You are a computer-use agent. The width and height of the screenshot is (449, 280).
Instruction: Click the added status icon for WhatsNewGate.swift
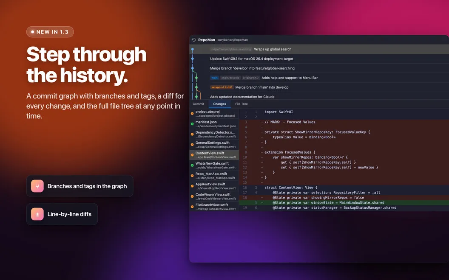(192, 165)
